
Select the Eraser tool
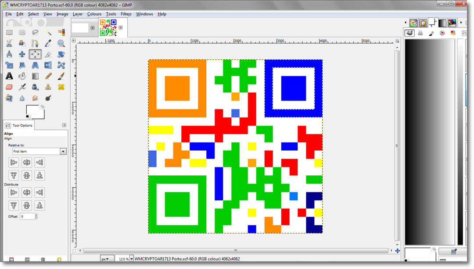click(9, 87)
